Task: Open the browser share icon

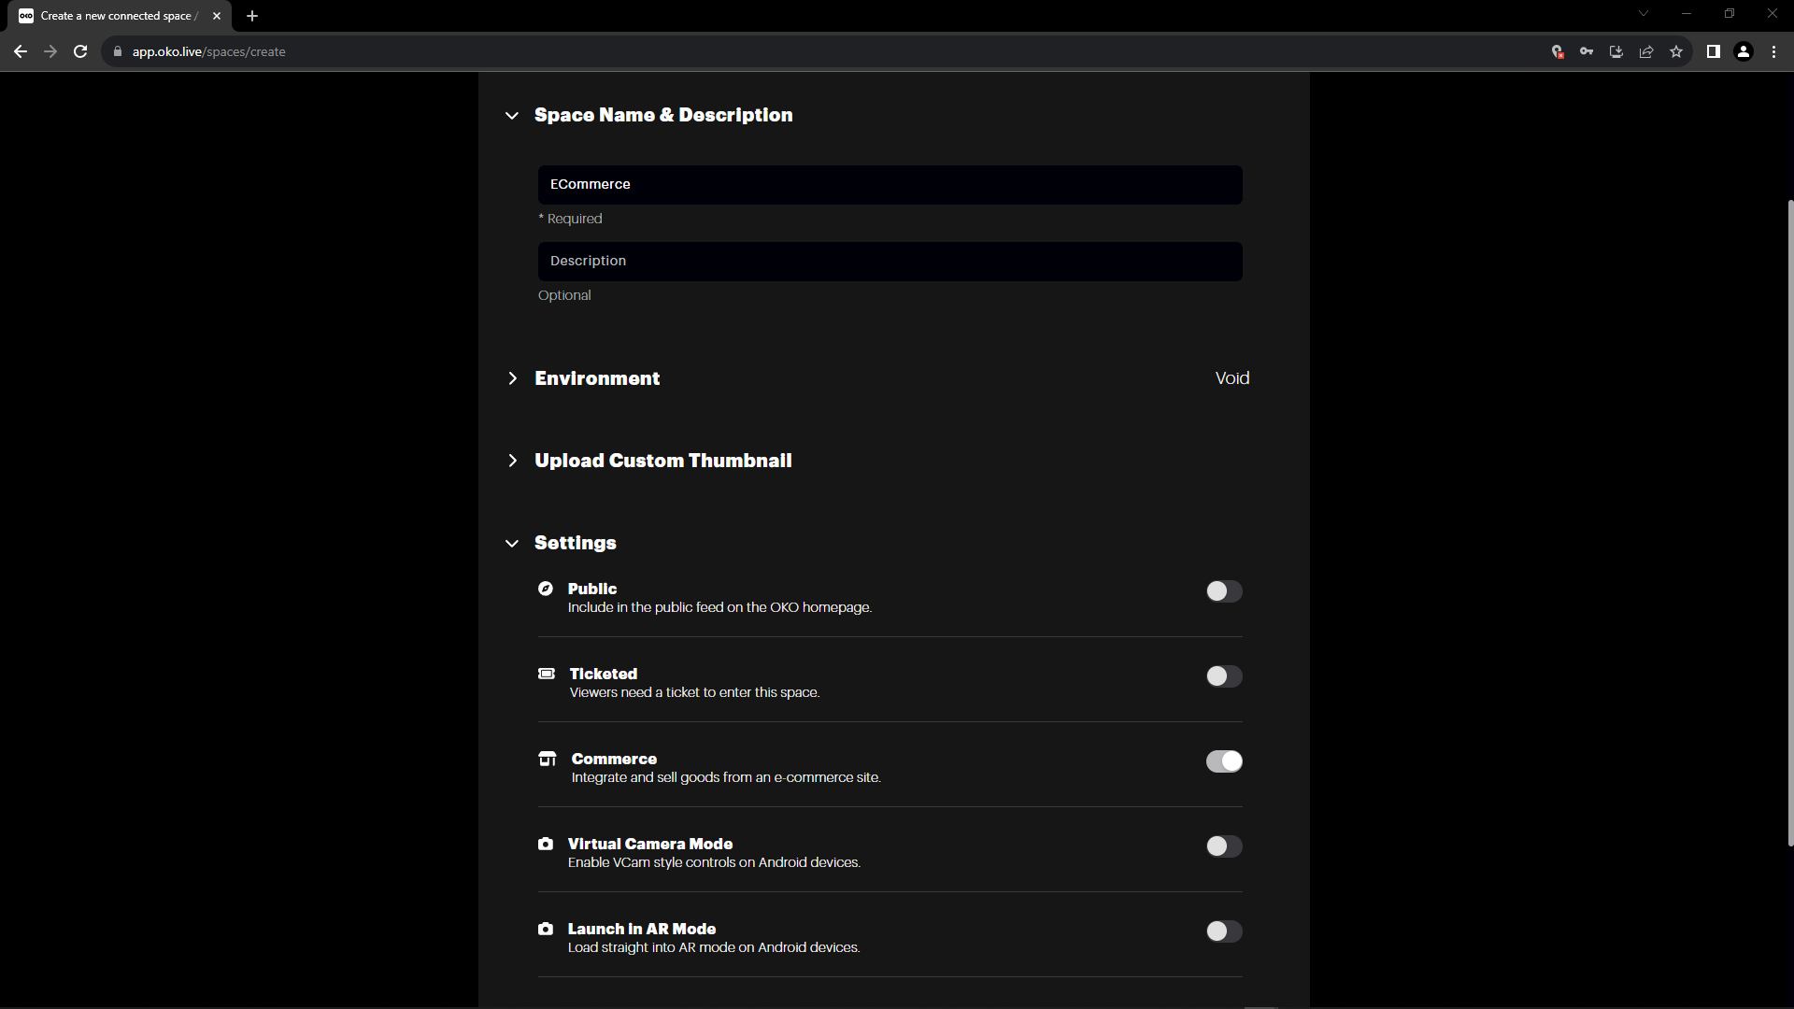Action: 1646,52
